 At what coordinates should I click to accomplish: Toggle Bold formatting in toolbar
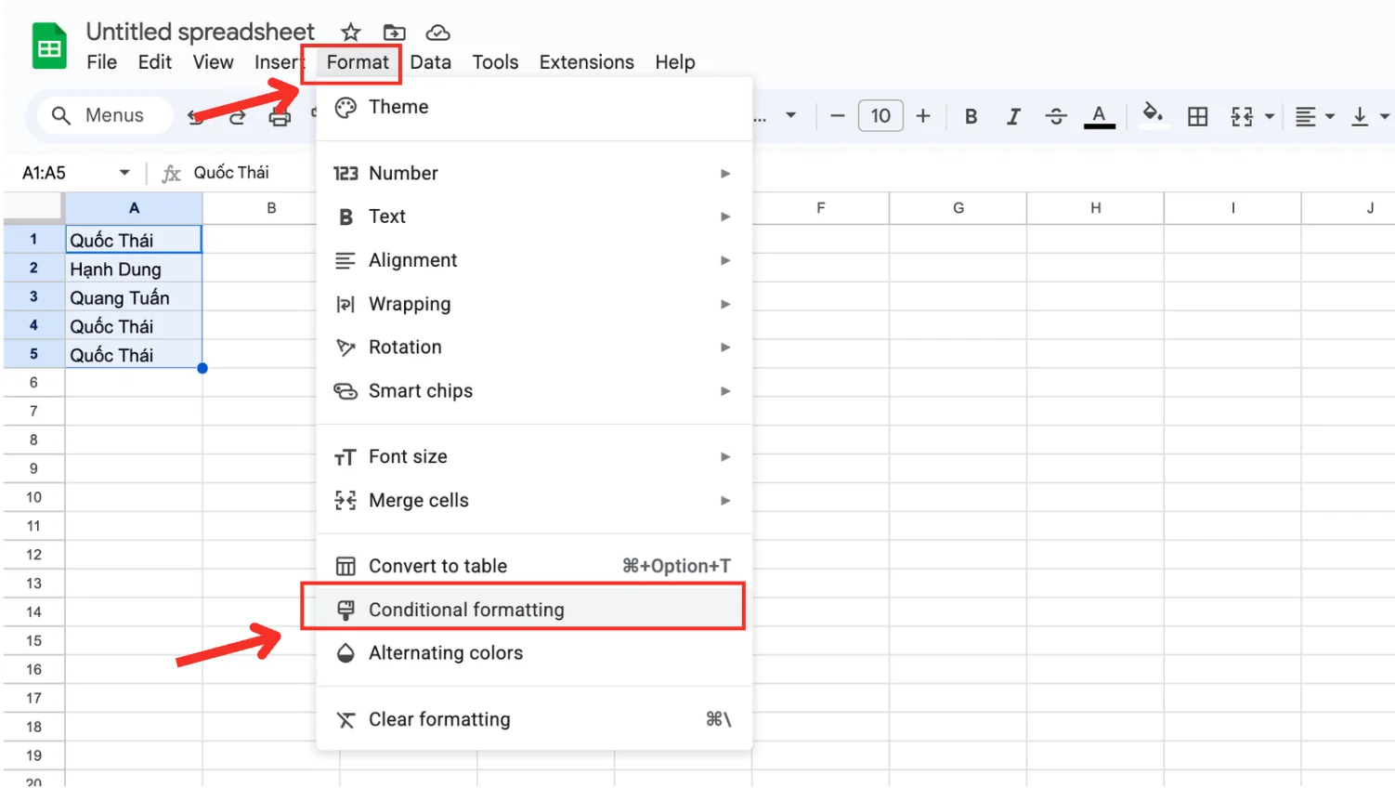click(x=971, y=116)
